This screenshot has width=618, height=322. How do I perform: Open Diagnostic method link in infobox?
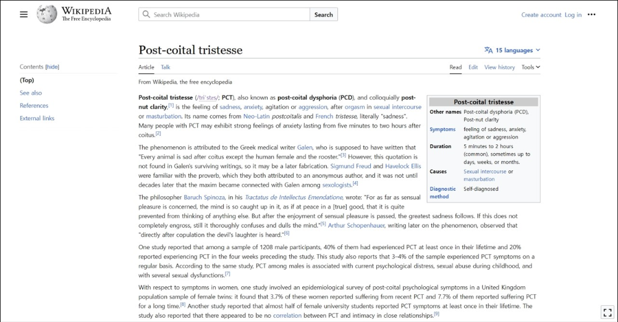coord(442,192)
